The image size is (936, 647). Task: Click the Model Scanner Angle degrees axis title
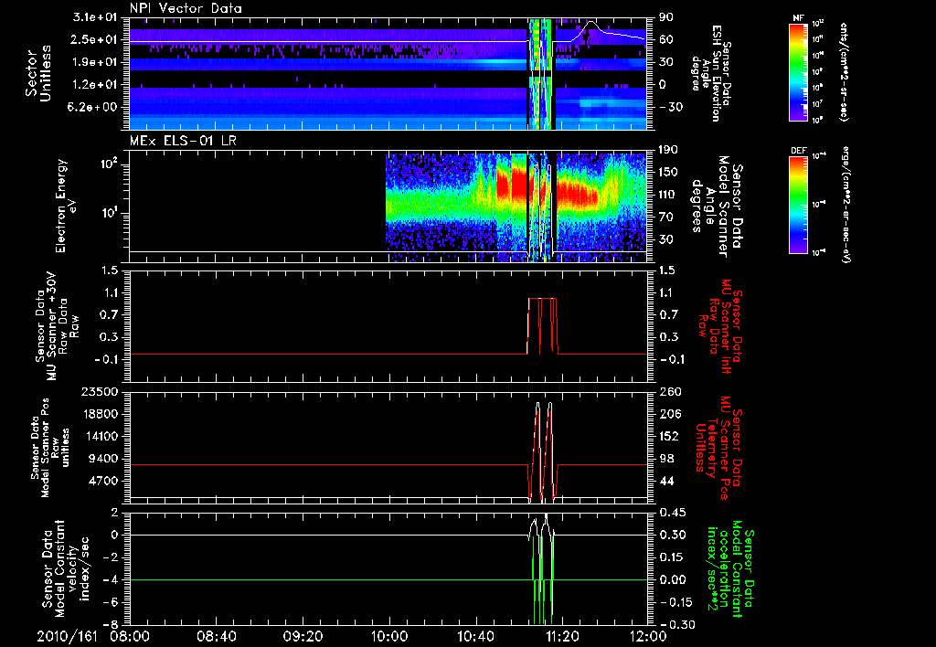pyautogui.click(x=717, y=206)
